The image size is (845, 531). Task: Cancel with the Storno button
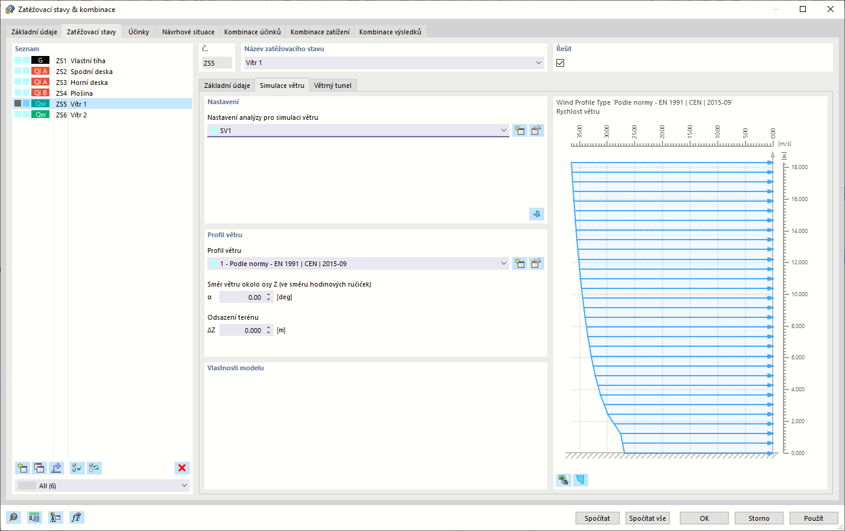tap(759, 518)
